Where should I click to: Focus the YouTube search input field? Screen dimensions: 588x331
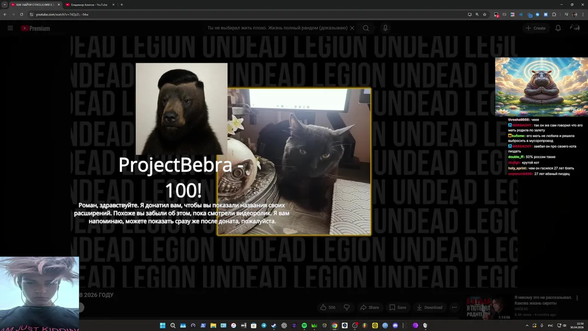click(x=277, y=28)
